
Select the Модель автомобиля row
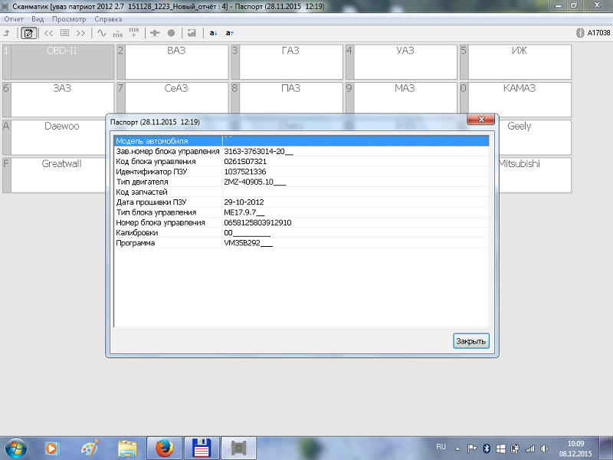click(x=300, y=141)
